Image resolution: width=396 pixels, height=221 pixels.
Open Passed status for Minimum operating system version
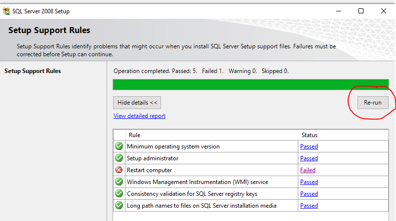309,147
